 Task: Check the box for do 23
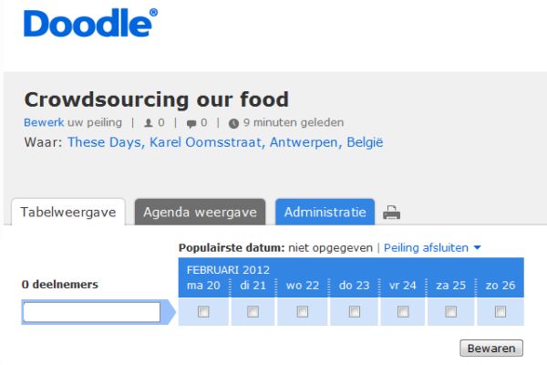pyautogui.click(x=352, y=312)
